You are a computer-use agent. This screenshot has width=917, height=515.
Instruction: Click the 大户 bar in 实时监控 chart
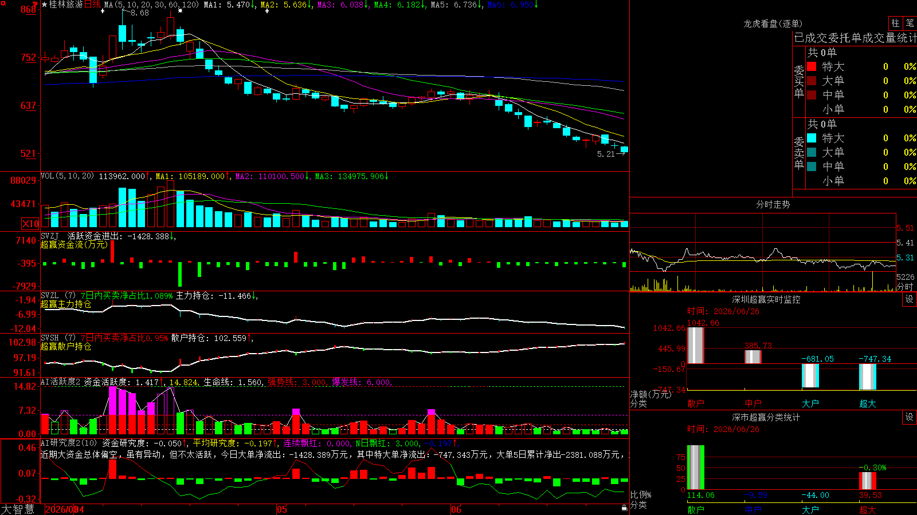(x=810, y=375)
